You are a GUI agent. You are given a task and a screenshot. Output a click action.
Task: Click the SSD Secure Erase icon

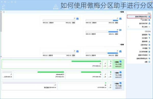(x=149, y=58)
